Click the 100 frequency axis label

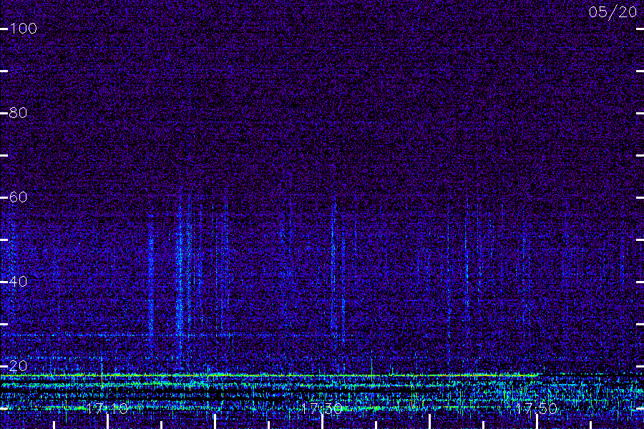tap(23, 29)
